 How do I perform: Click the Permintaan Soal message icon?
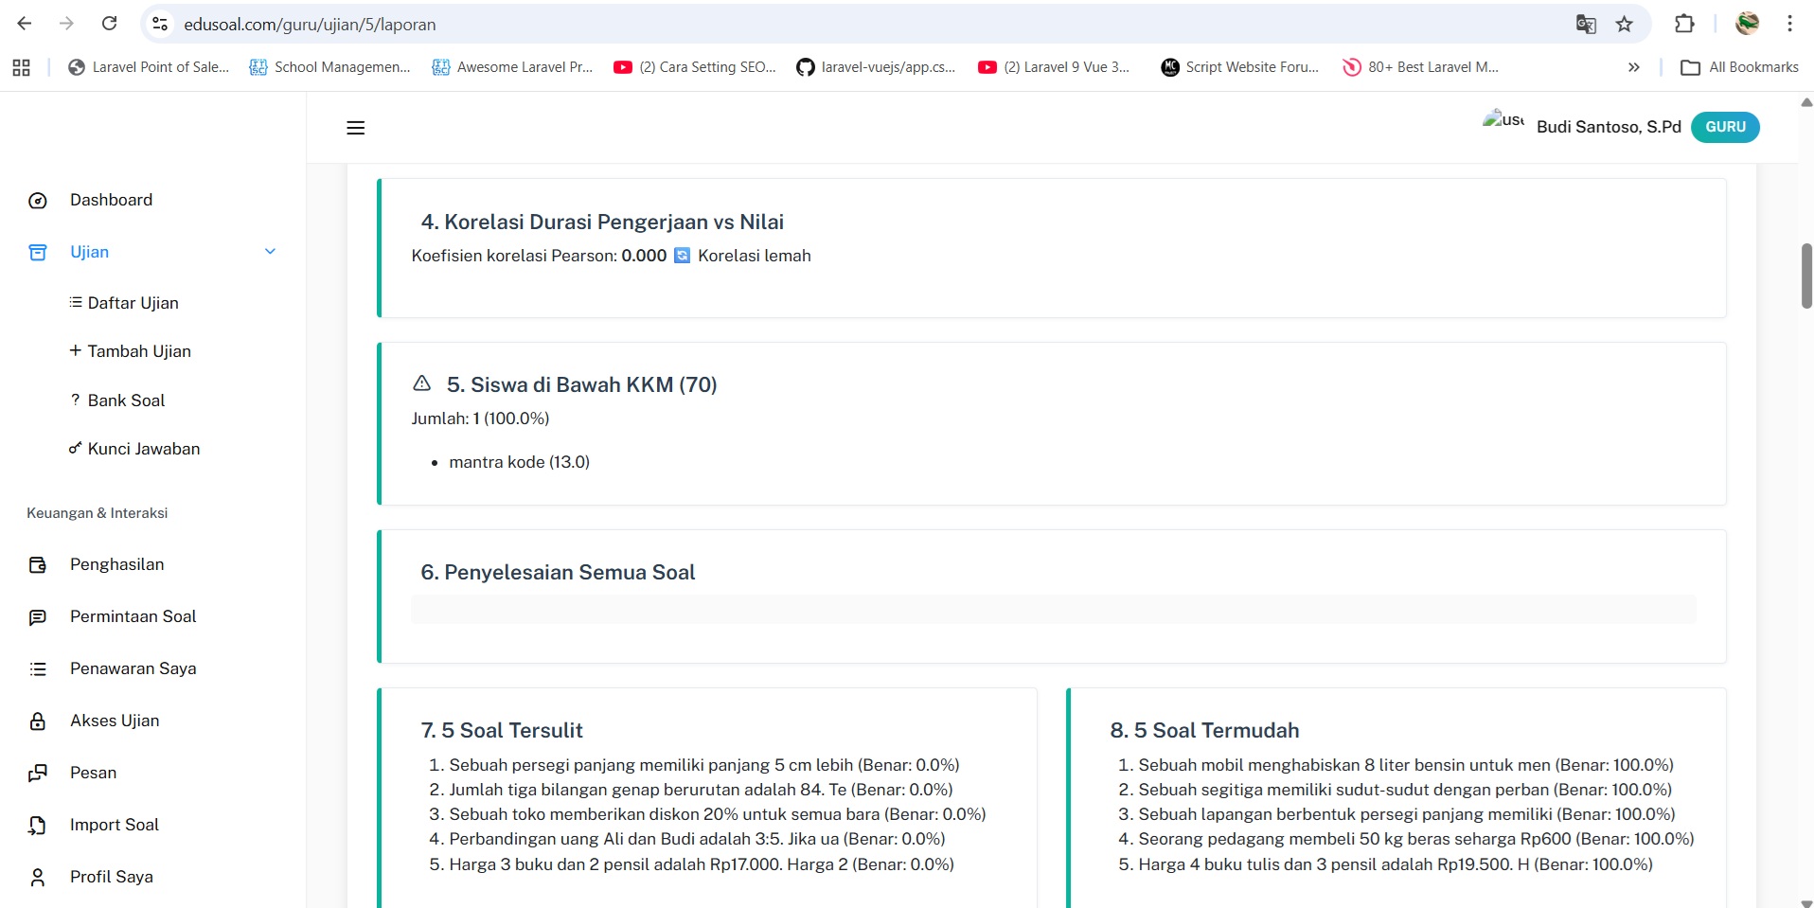[38, 617]
